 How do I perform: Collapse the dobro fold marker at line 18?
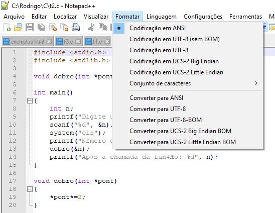tap(30, 189)
